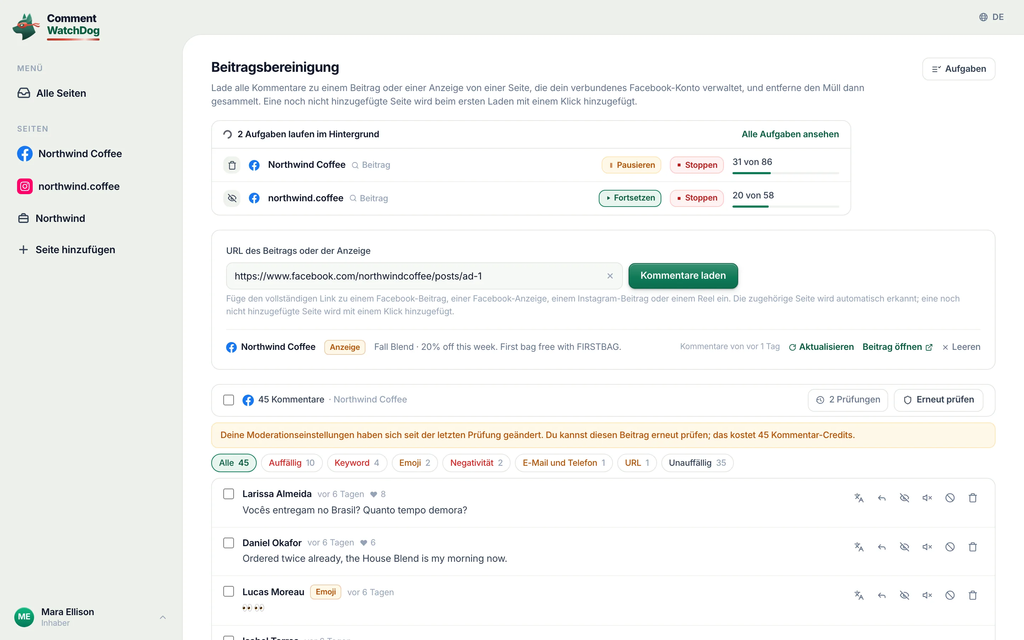Block user Larissa Almeida
Screen dimensions: 1024x640
tap(950, 498)
